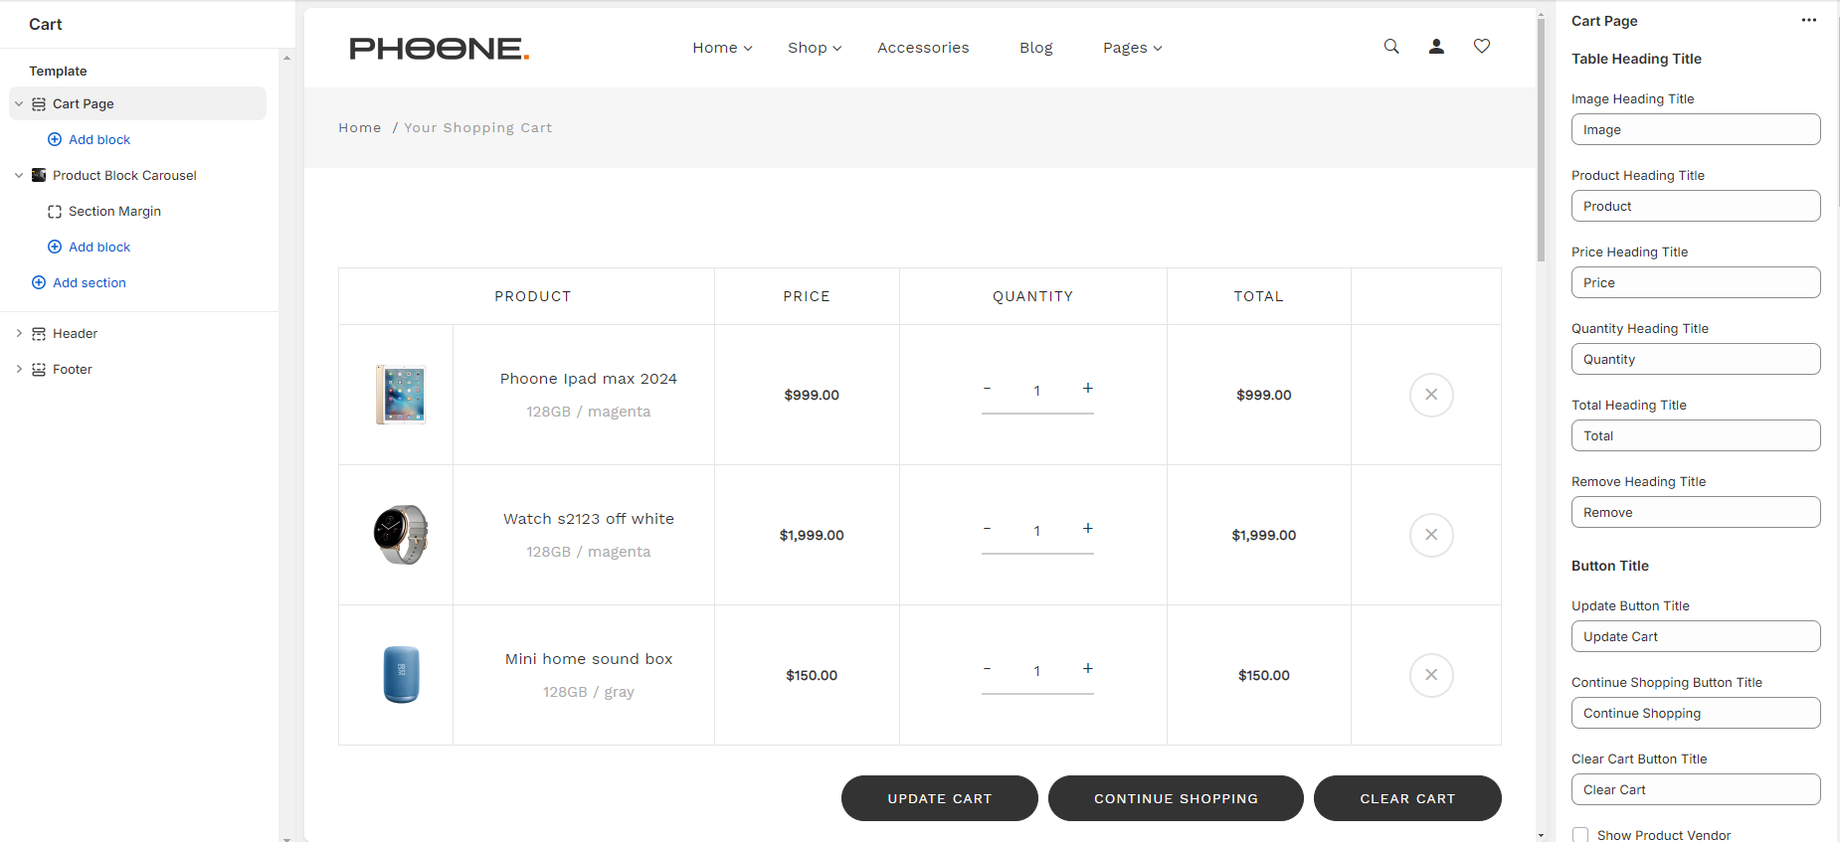
Task: Edit the Clear Cart Button Title field
Action: (1696, 789)
